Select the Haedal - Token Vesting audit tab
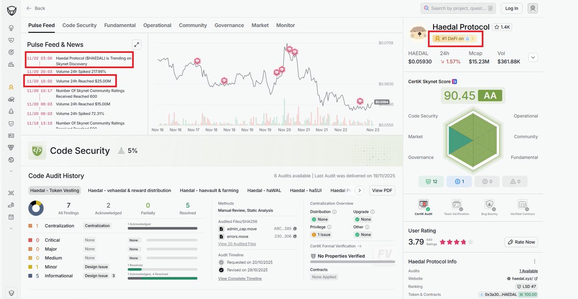This screenshot has width=578, height=299. pyautogui.click(x=55, y=191)
